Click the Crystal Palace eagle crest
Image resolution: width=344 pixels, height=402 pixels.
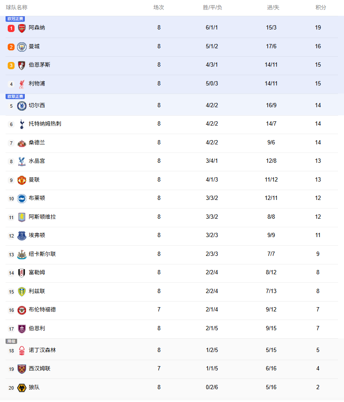point(22,161)
